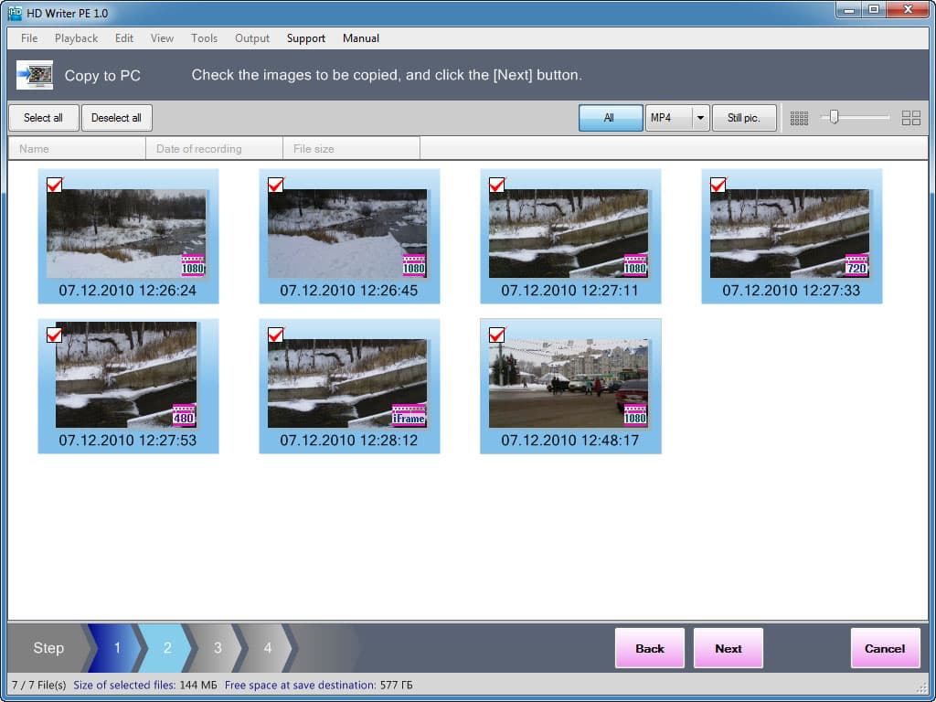Click 1080 badge on 12:27:11 clip
The height and width of the screenshot is (702, 936).
click(x=635, y=266)
